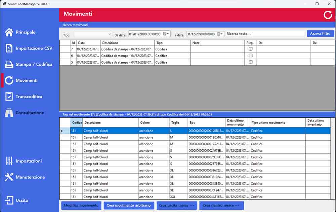Click Crea movimento arbitrario button
Image resolution: width=336 pixels, height=212 pixels.
[x=129, y=205]
